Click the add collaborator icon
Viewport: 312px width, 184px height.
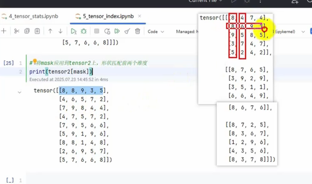[x=295, y=2]
